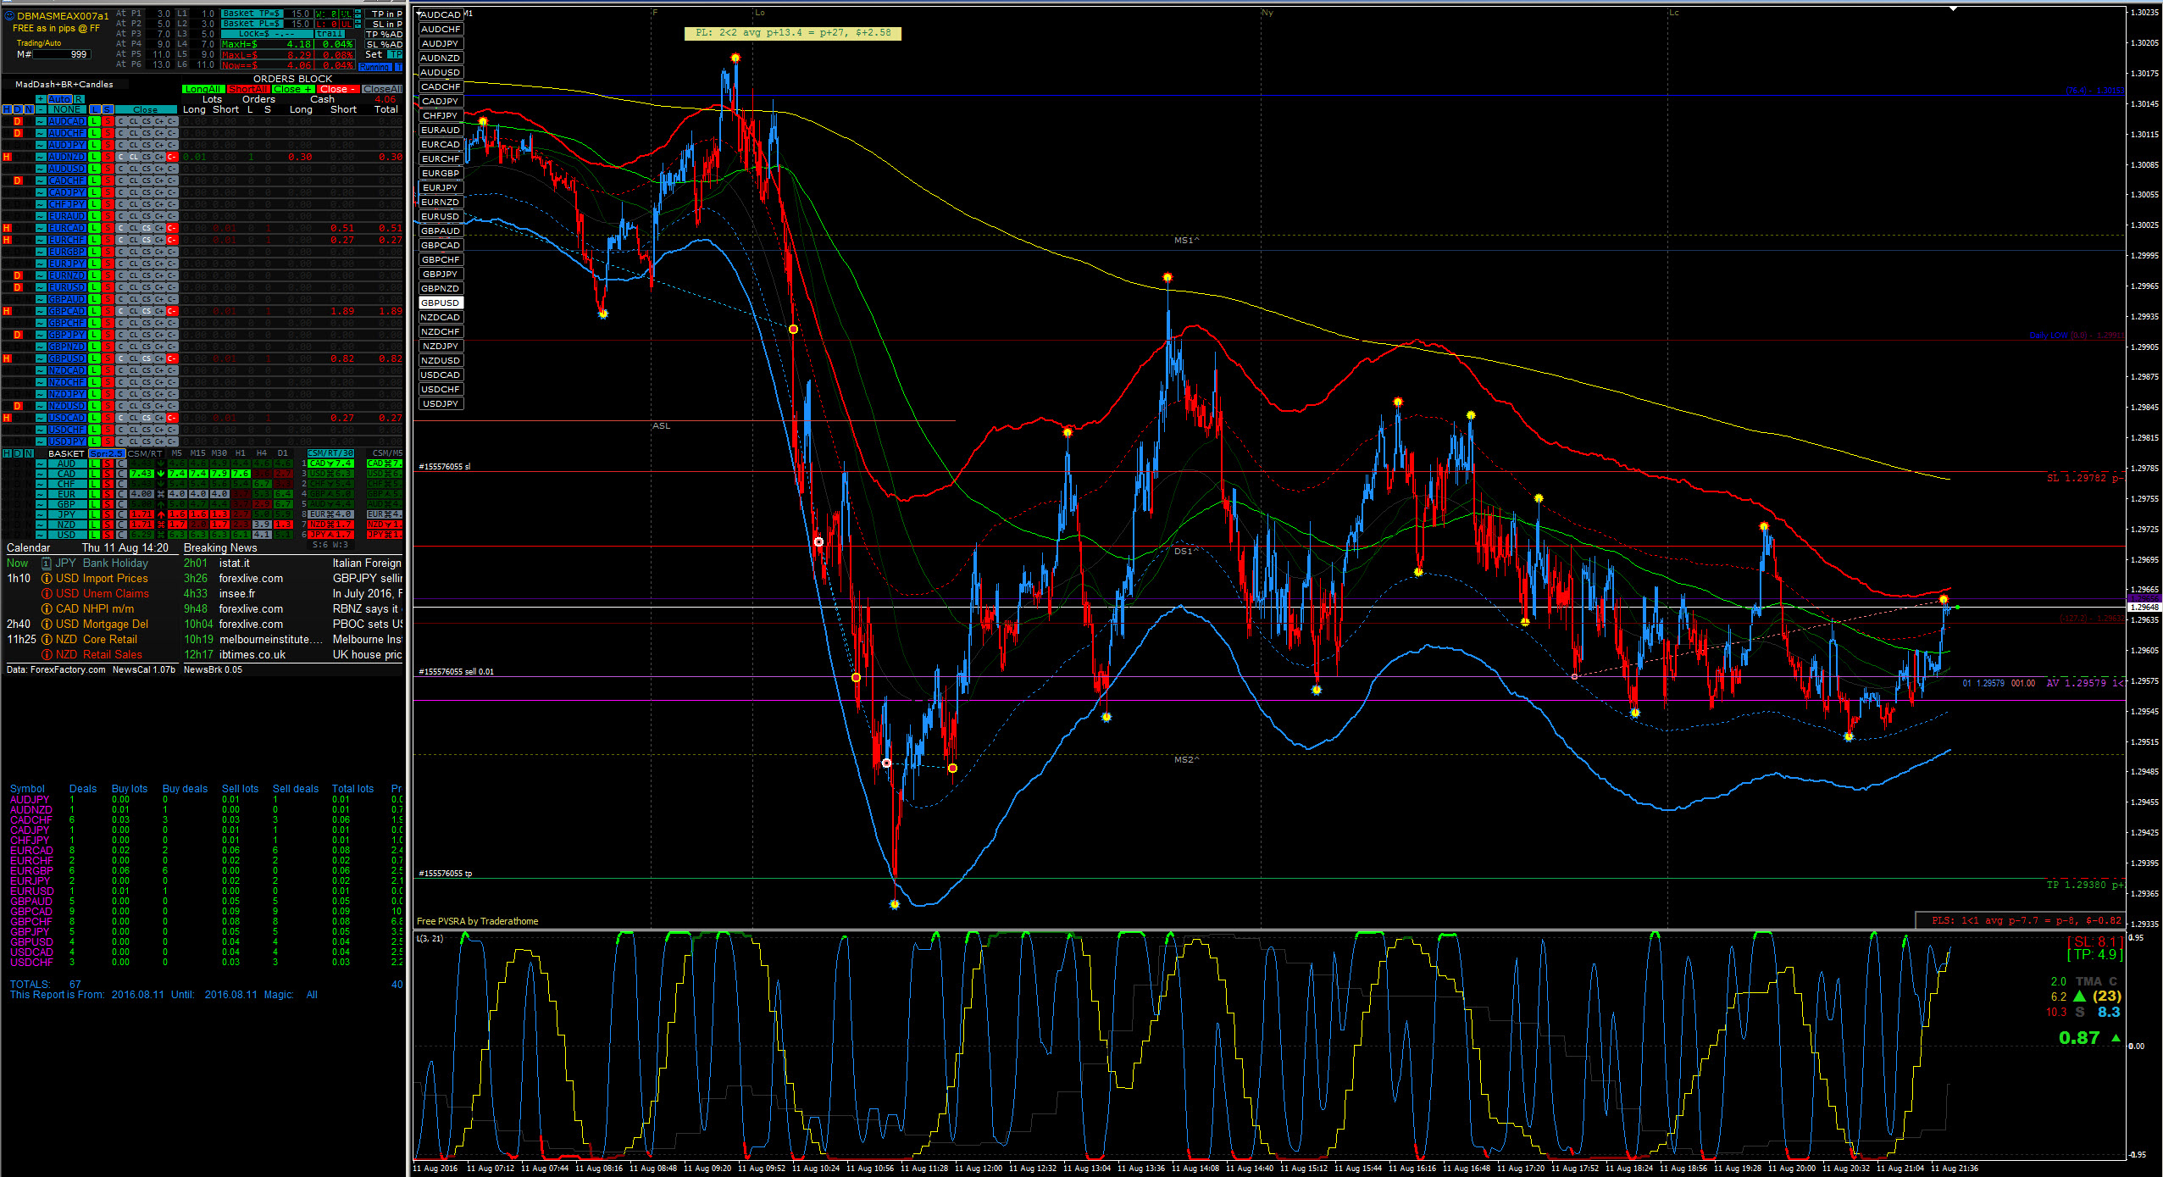Toggle the R button next to Auto
2163x1177 pixels.
pyautogui.click(x=79, y=99)
